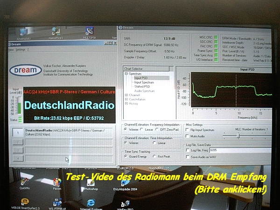
Task: Click the SDC CRC green indicator
Action: 216,42
